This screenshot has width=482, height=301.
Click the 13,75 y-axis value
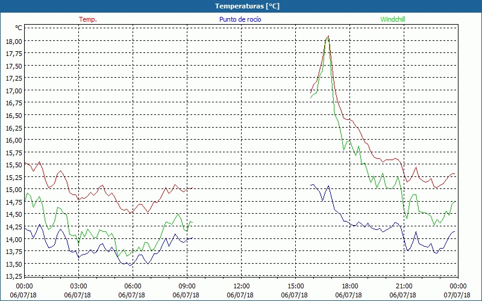(14, 251)
